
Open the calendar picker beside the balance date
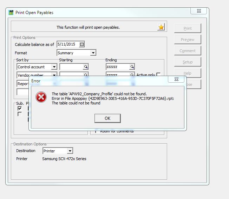pyautogui.click(x=82, y=44)
